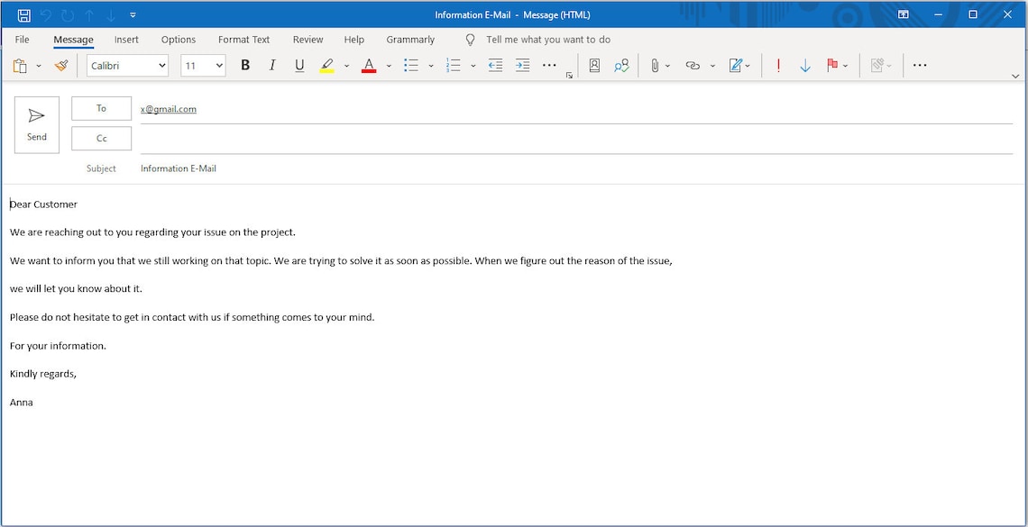Expand the Paste options arrow
Screen dimensions: 1028x527
(39, 66)
